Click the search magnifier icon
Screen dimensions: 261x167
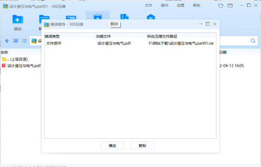click(x=253, y=41)
